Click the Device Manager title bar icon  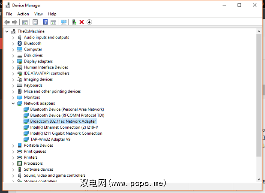8,6
